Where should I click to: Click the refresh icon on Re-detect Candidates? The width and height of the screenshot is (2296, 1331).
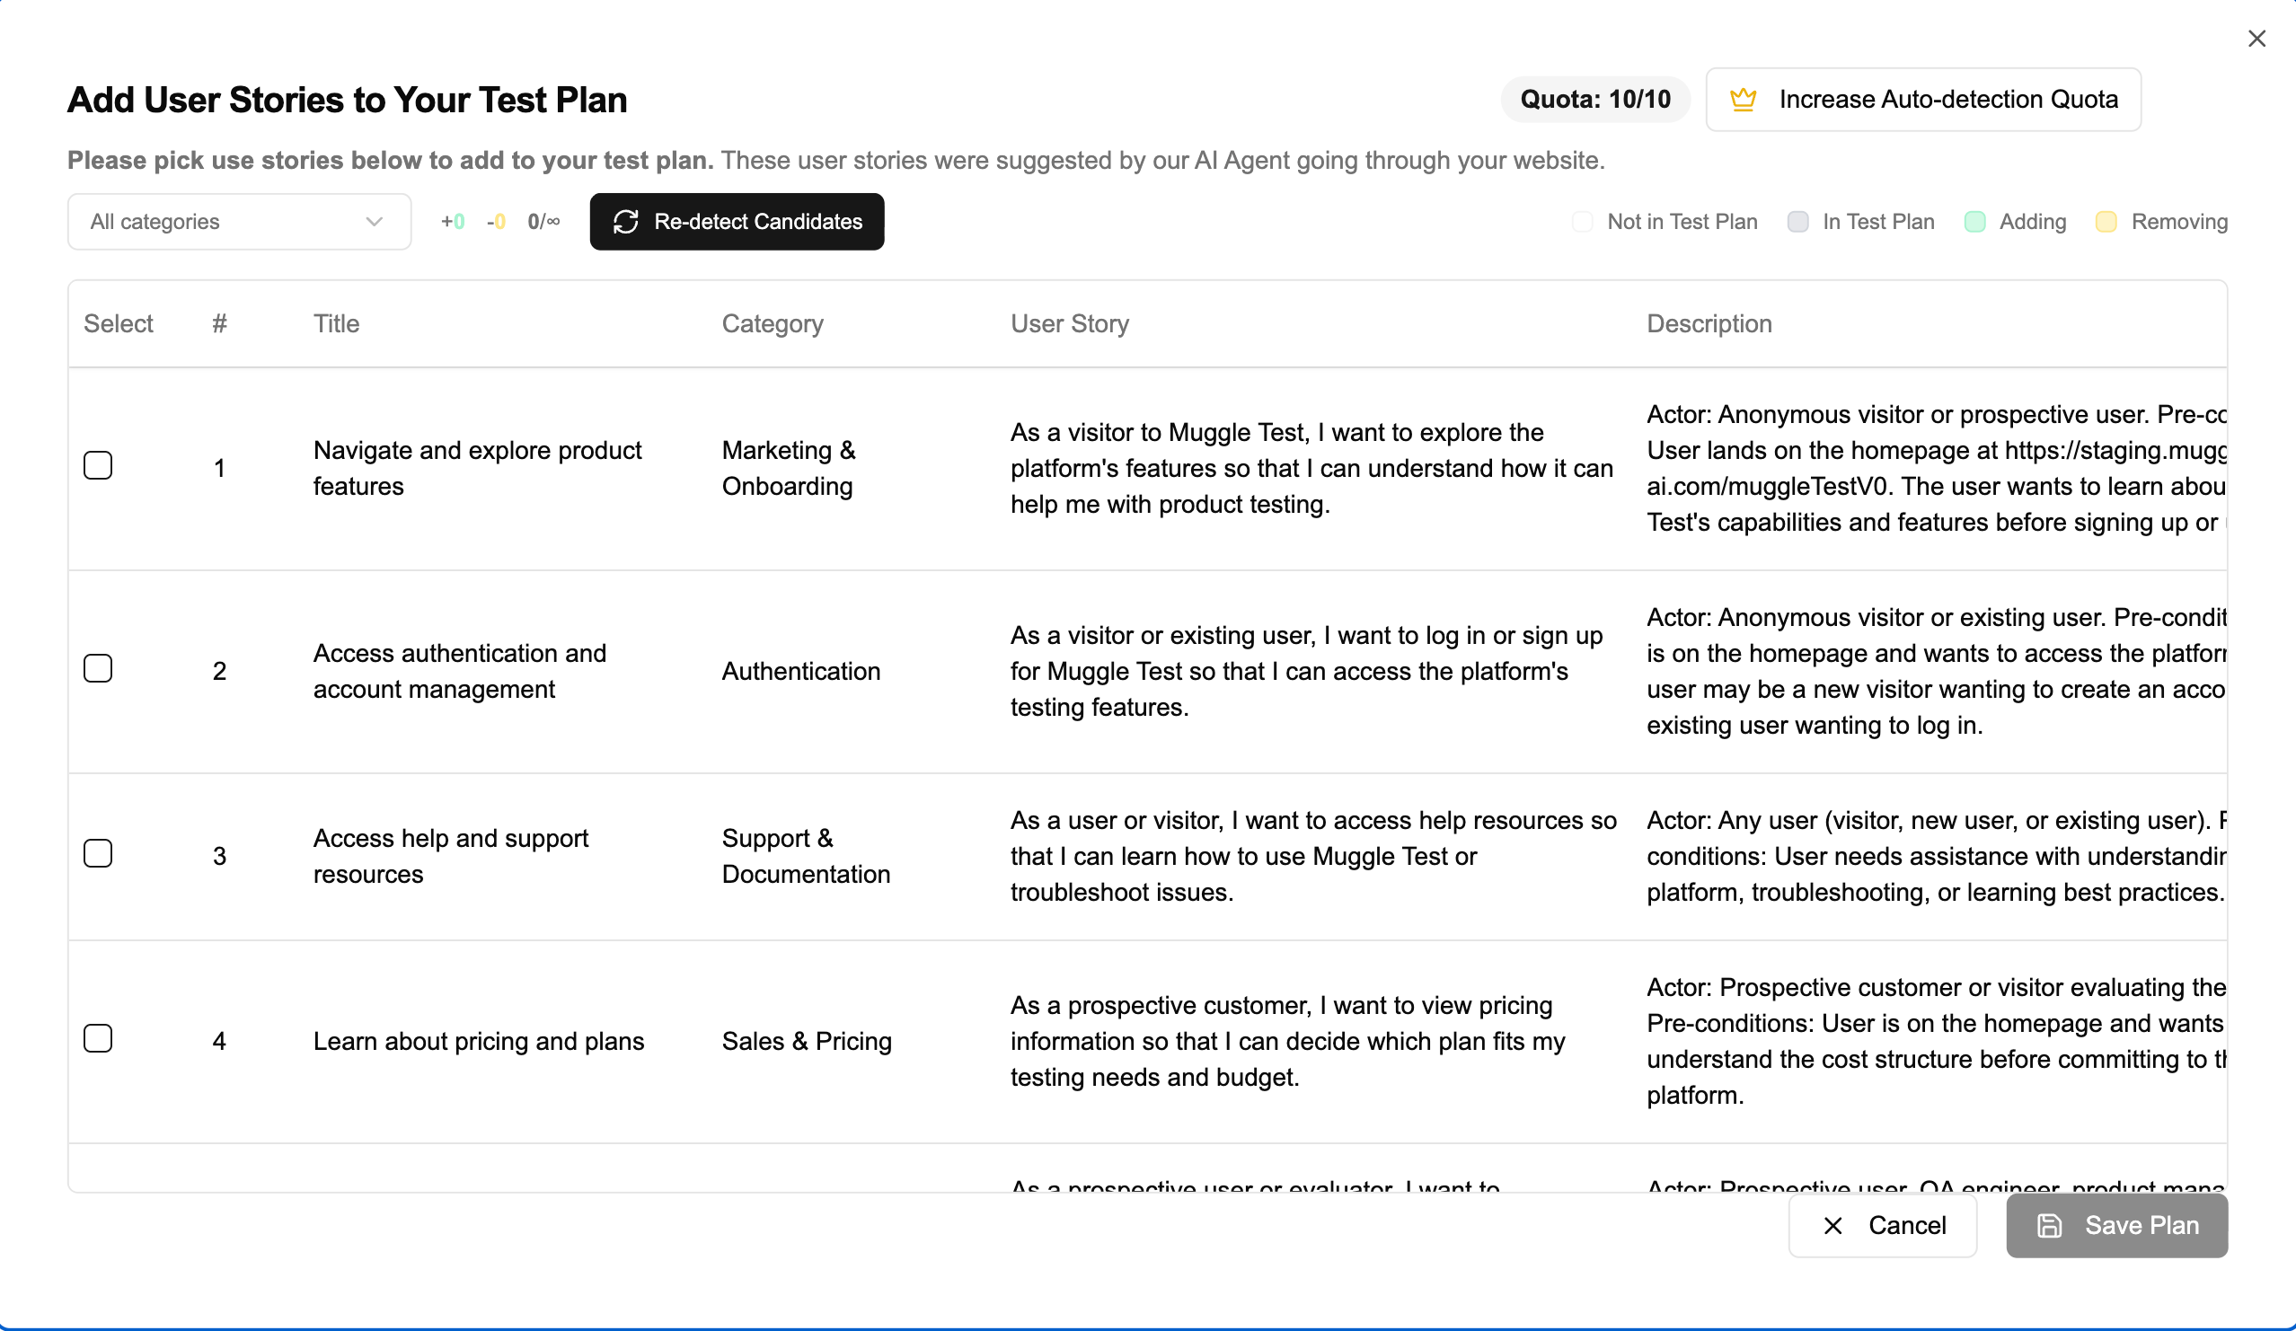click(626, 221)
